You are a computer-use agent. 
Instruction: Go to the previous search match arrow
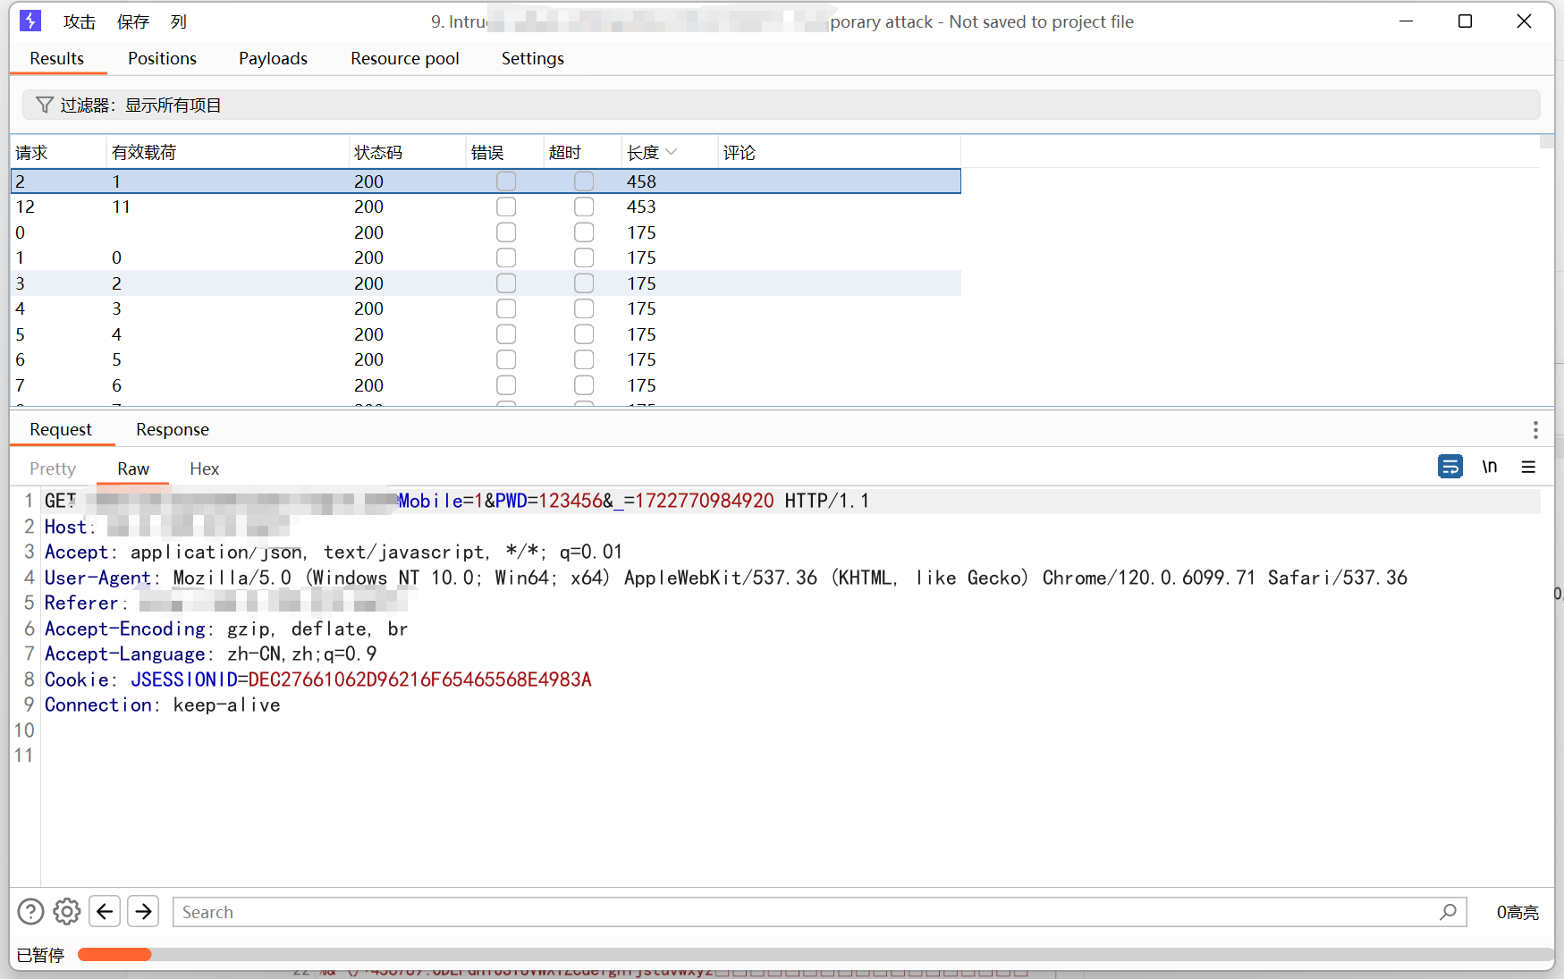tap(105, 911)
